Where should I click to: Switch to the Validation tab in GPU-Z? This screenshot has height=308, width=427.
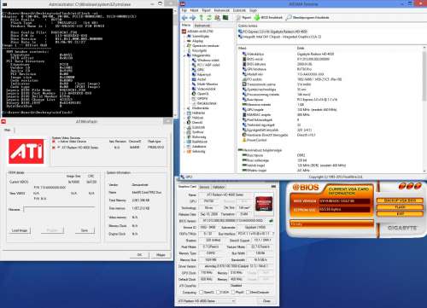tap(219, 187)
